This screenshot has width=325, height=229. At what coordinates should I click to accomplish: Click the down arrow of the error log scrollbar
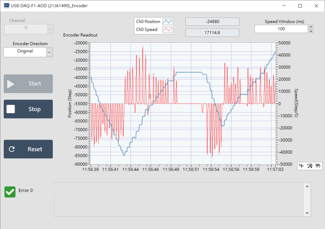pos(307,213)
